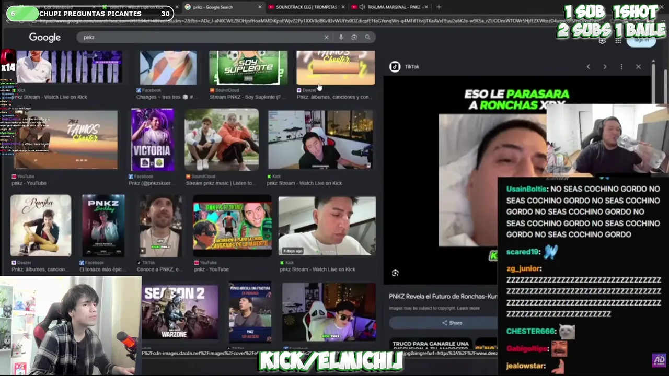The image size is (669, 376).
Task: Open the TRUCO PARA GANARLE UNA related thumbnail
Action: (431, 344)
